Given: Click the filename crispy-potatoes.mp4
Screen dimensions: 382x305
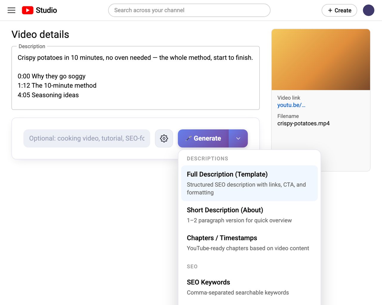Looking at the screenshot, I should (x=304, y=124).
